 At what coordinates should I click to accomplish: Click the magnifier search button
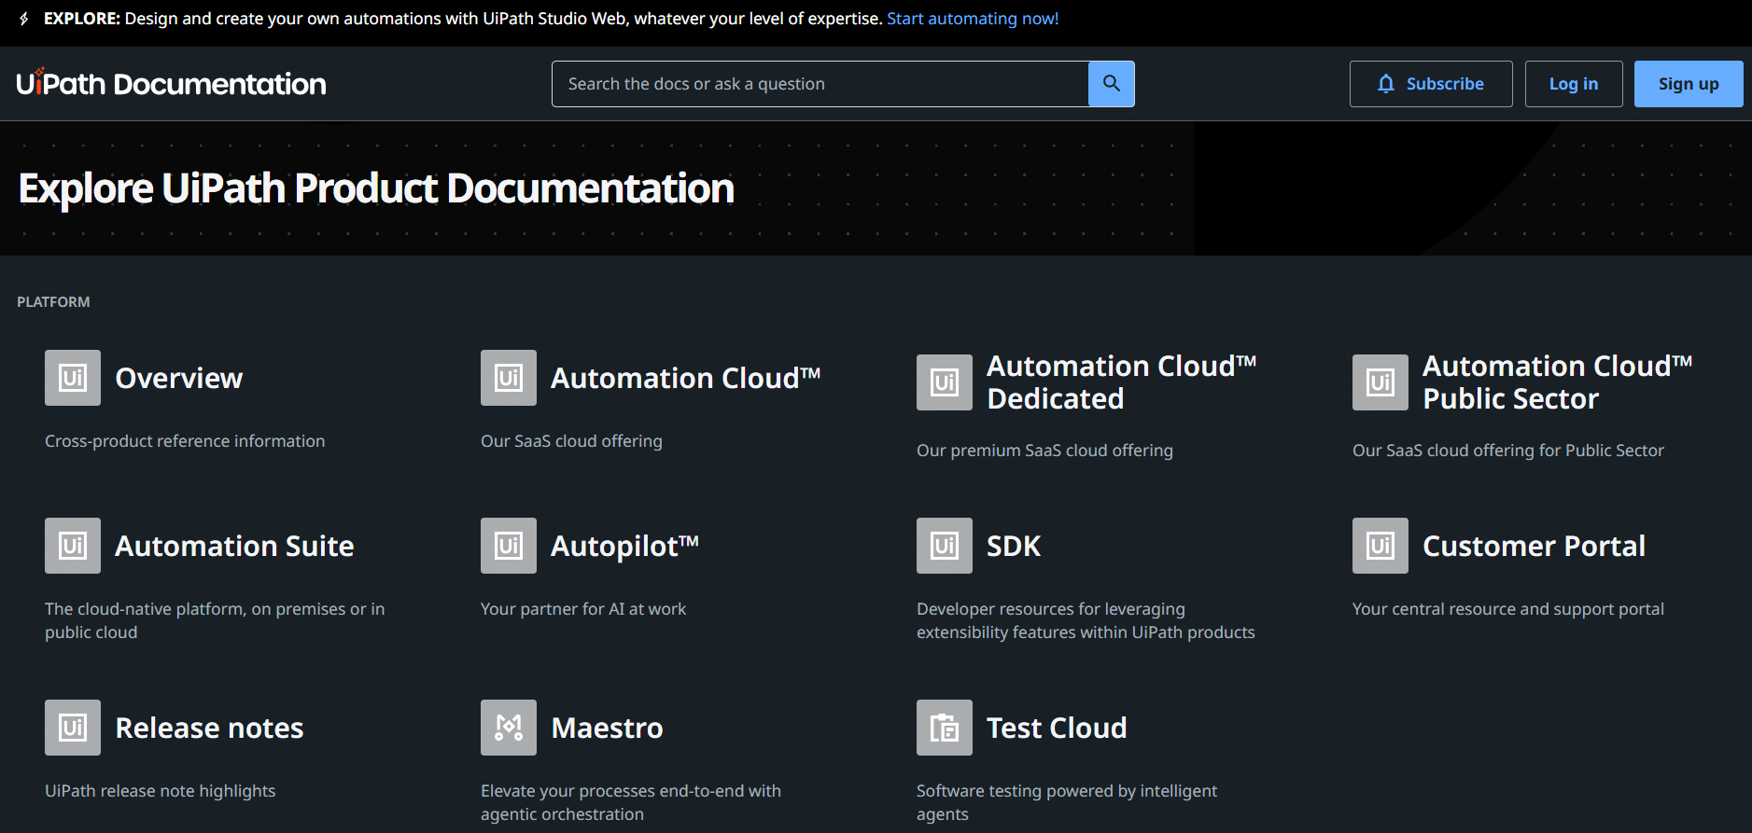pos(1112,84)
